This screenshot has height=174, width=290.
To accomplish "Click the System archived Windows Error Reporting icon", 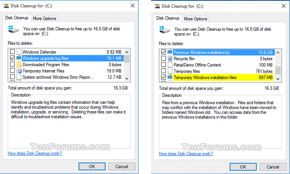I will click(x=19, y=77).
